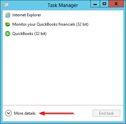Screen dimensions: 126x124
Task: Click the More details text label
Action: pyautogui.click(x=25, y=113)
